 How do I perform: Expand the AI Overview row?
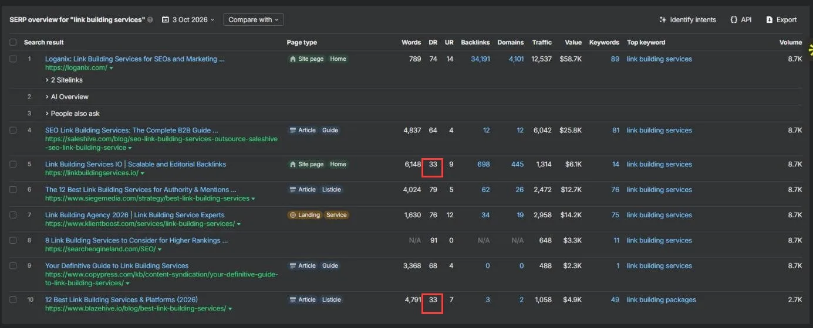tap(67, 97)
